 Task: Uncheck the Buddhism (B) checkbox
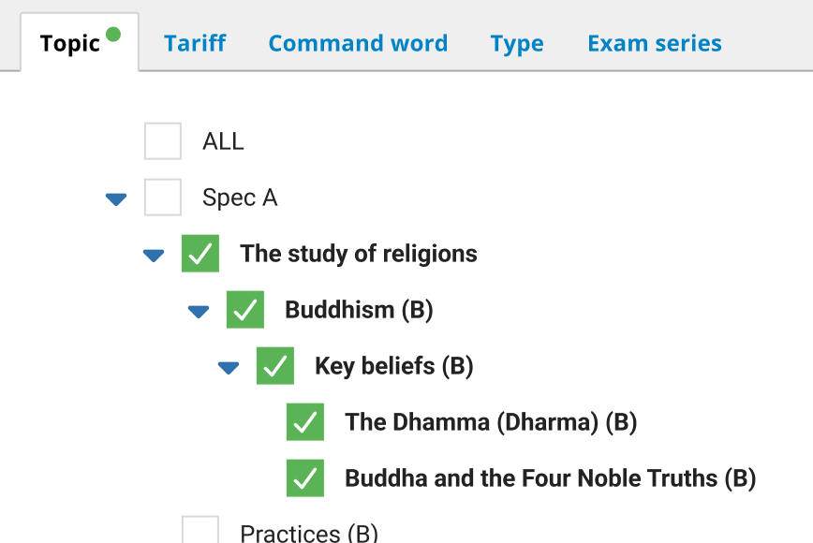(245, 310)
